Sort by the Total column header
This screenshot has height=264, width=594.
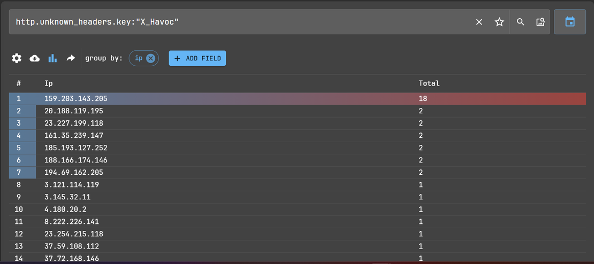pos(429,83)
